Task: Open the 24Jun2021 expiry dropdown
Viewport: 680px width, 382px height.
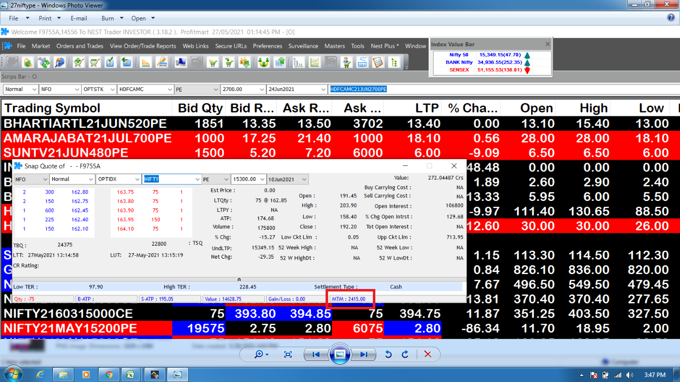Action: coord(323,89)
